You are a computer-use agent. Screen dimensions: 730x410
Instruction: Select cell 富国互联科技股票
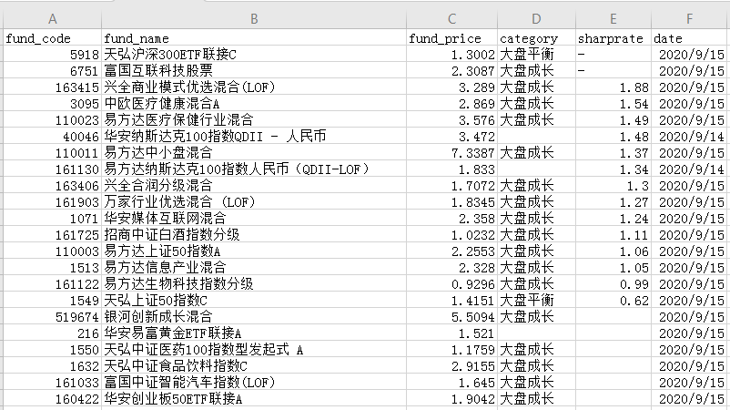click(254, 70)
